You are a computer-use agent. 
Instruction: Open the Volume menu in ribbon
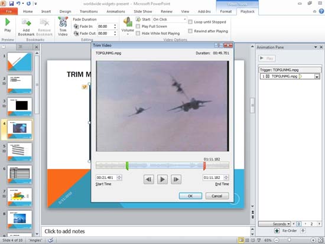tap(128, 26)
